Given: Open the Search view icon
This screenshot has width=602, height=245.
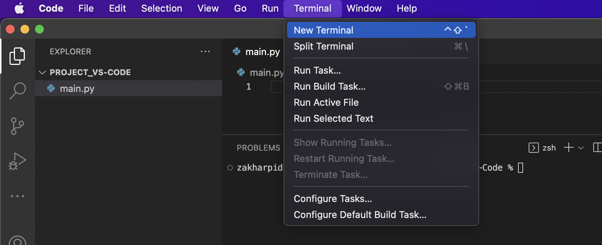Looking at the screenshot, I should [17, 91].
